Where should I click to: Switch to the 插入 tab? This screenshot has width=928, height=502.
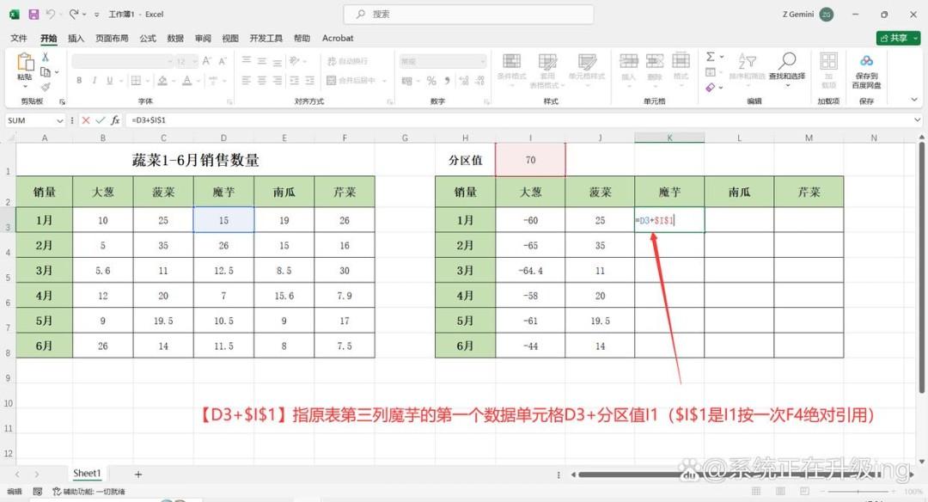76,38
